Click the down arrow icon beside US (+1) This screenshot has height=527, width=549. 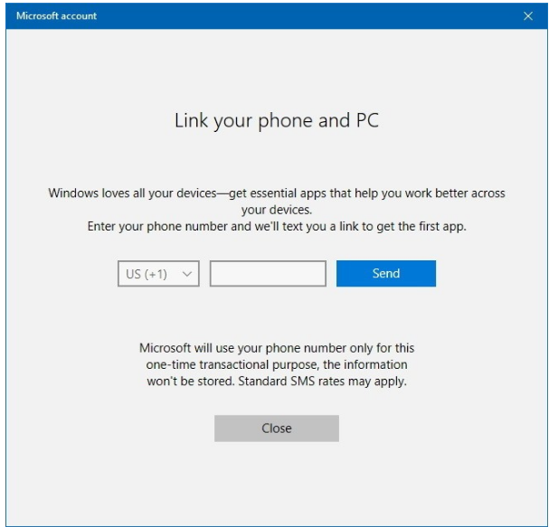[x=187, y=274]
